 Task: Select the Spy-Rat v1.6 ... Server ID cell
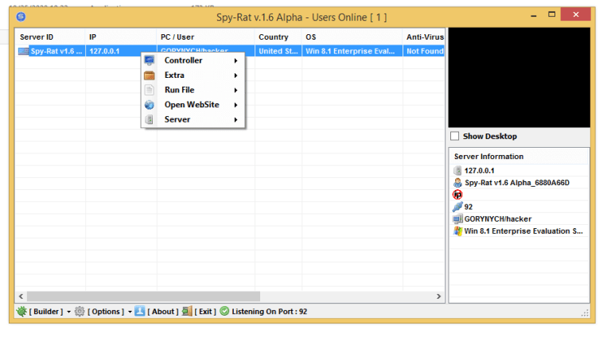(56, 51)
